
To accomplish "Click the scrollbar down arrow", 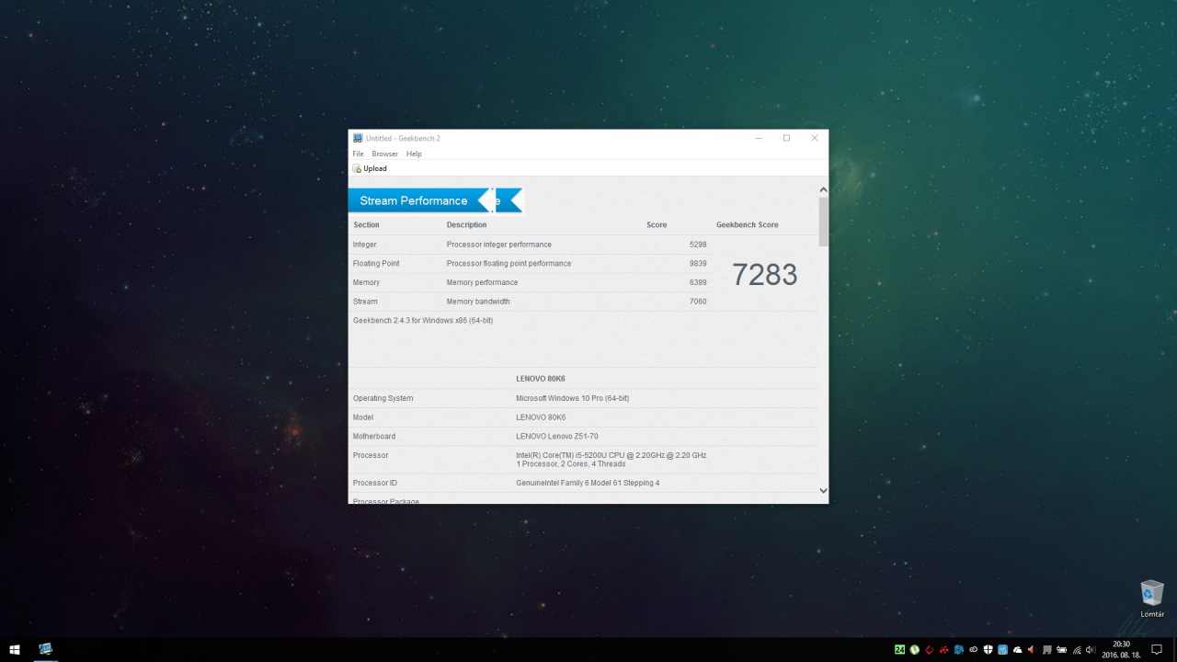I will (x=823, y=491).
